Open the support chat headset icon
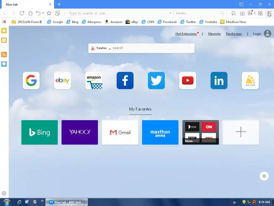The image size is (274, 206). [x=234, y=13]
